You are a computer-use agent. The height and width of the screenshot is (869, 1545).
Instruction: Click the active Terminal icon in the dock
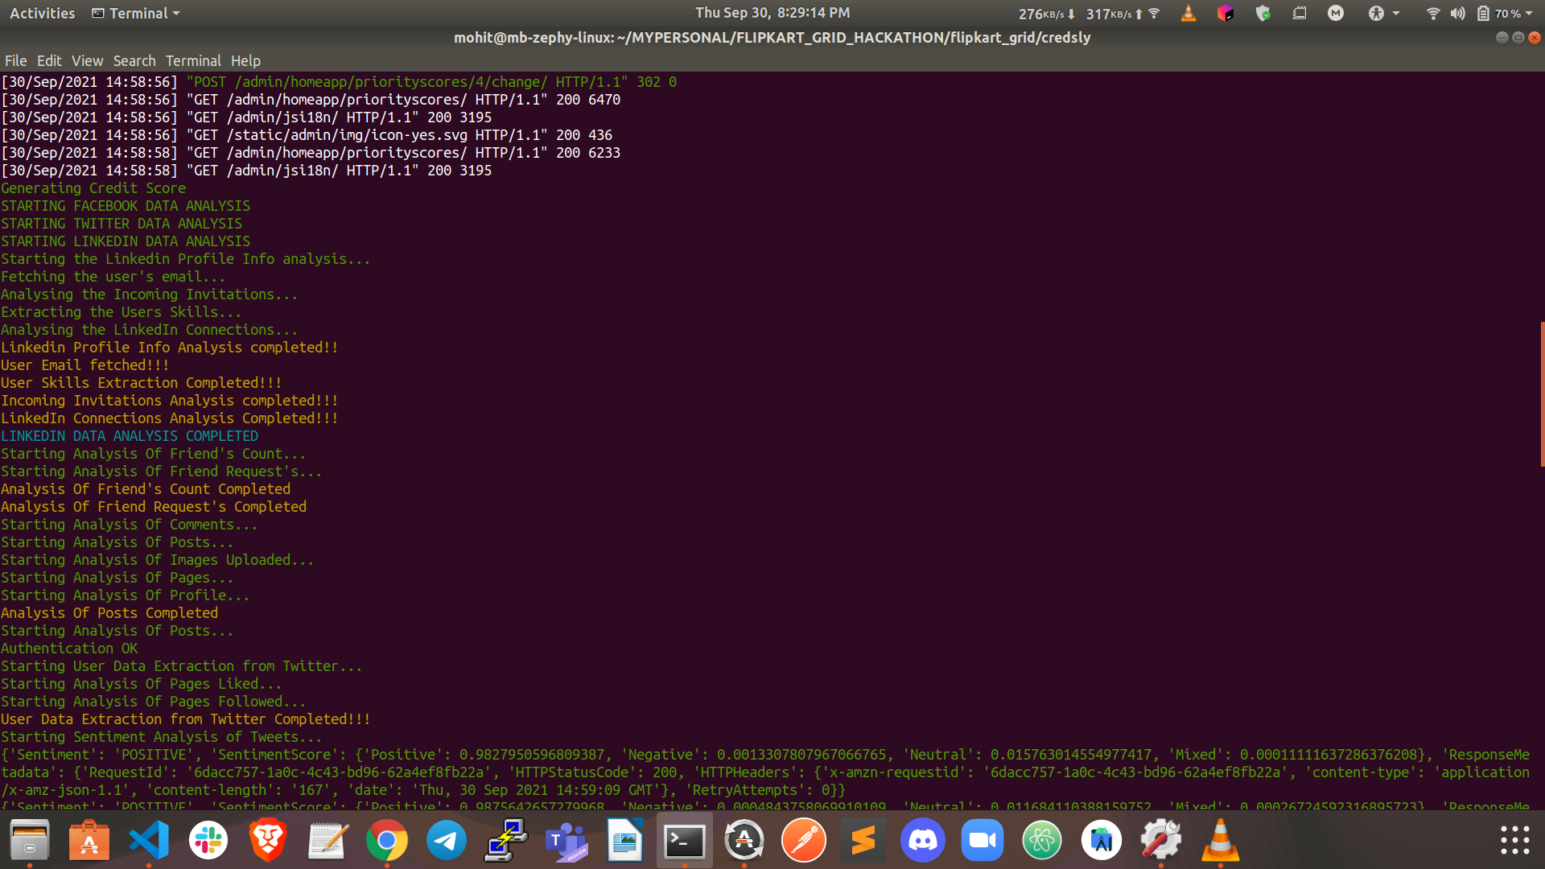pyautogui.click(x=685, y=840)
